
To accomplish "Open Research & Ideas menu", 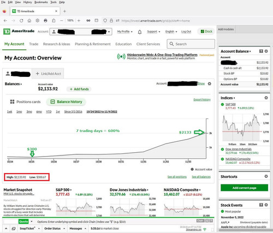I will point(56,44).
